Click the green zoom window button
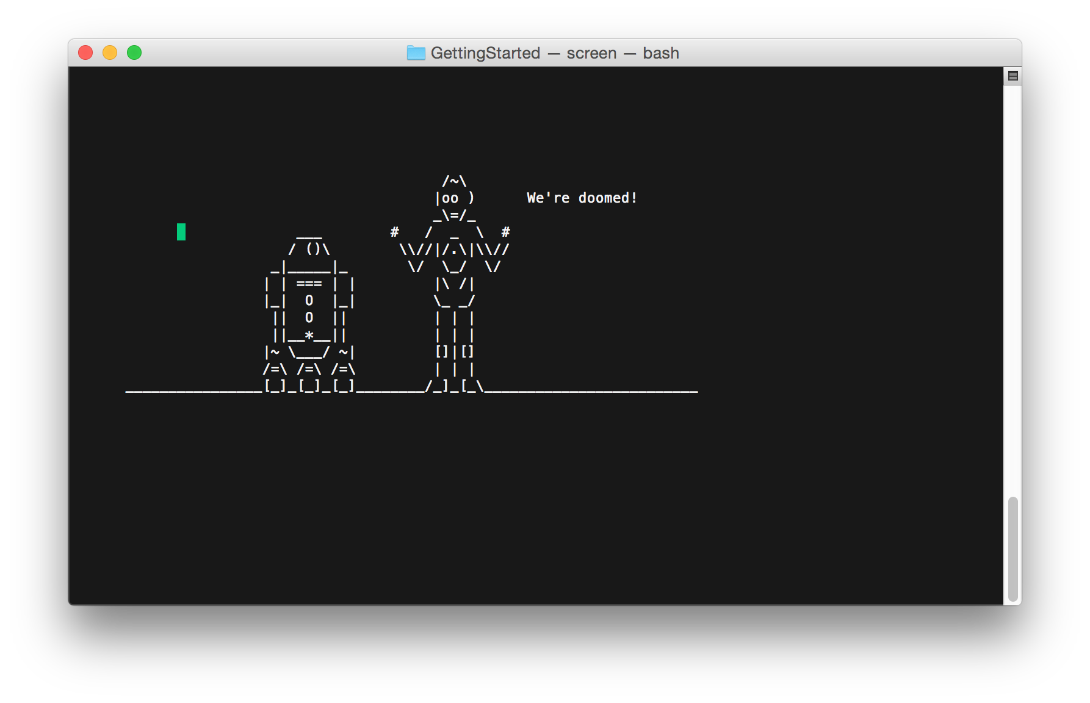The height and width of the screenshot is (703, 1090). [x=134, y=53]
